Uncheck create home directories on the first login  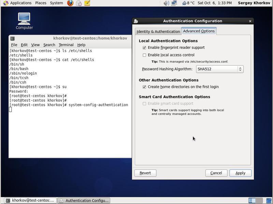144,87
